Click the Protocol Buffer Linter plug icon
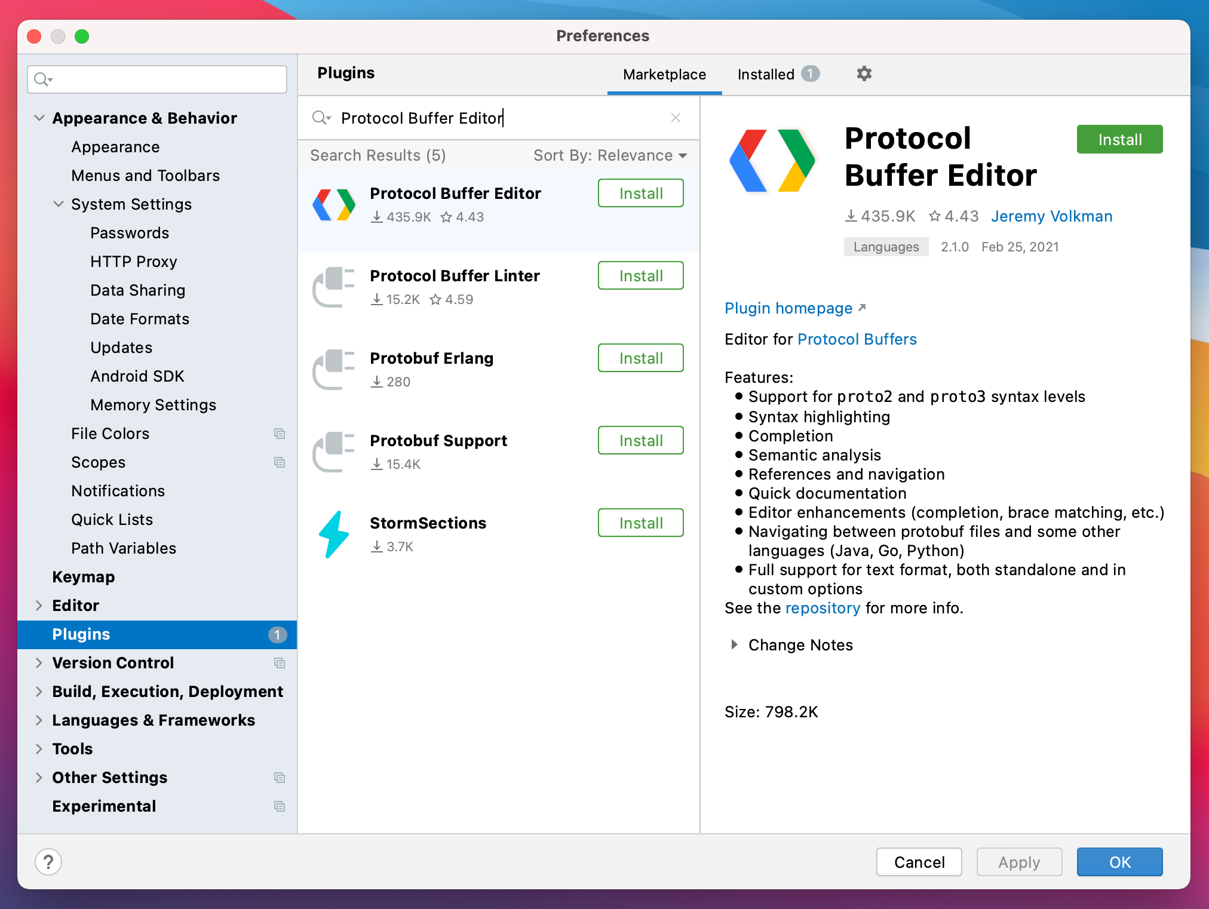 tap(334, 287)
